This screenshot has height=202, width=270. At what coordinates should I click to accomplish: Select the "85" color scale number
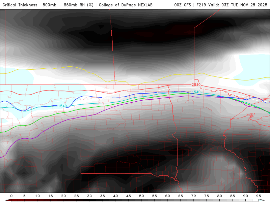pos(233,196)
